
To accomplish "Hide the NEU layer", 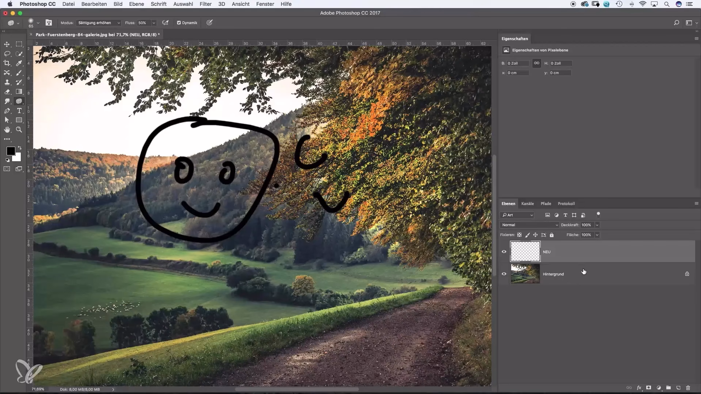I will click(504, 252).
